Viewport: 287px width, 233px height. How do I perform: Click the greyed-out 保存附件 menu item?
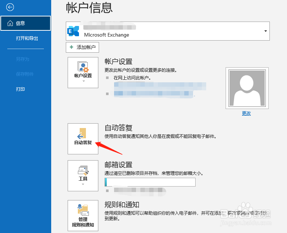click(x=25, y=74)
